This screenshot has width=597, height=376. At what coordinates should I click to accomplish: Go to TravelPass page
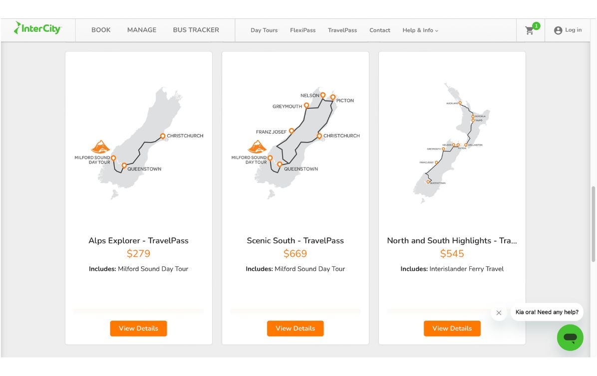[x=342, y=30]
